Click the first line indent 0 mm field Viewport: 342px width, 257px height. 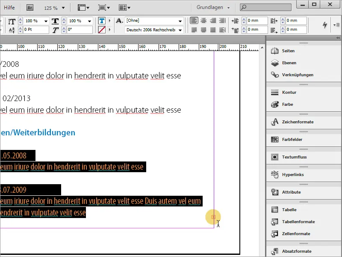(257, 30)
